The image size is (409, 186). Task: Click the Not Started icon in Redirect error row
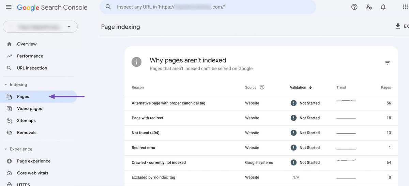(x=293, y=148)
